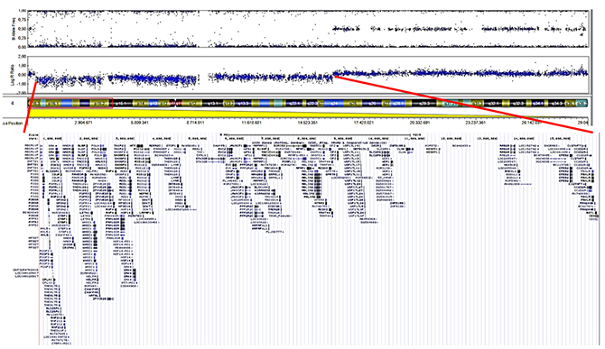
Task: Select position label 20.332.691
Action: pos(420,123)
